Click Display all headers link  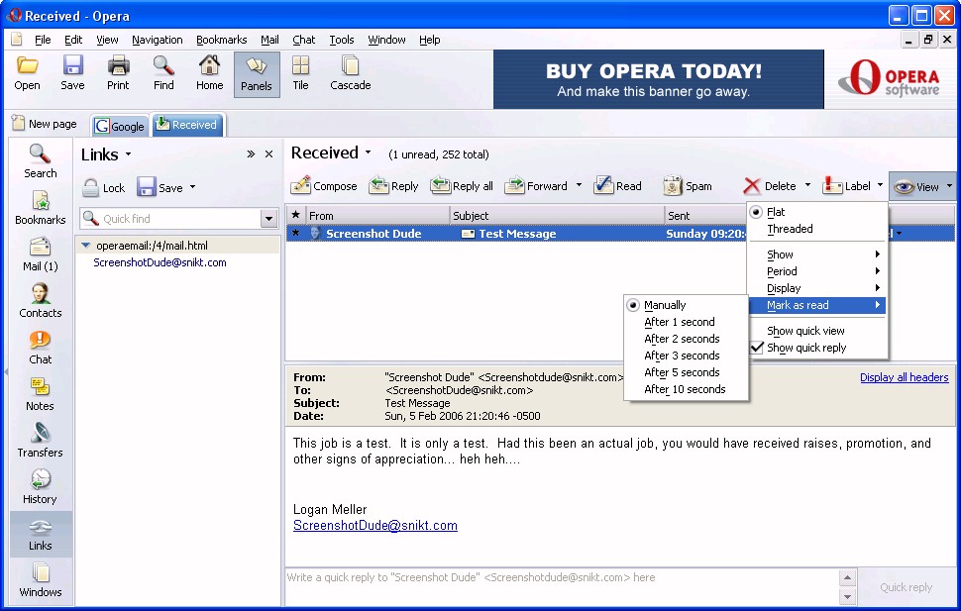[x=904, y=377]
